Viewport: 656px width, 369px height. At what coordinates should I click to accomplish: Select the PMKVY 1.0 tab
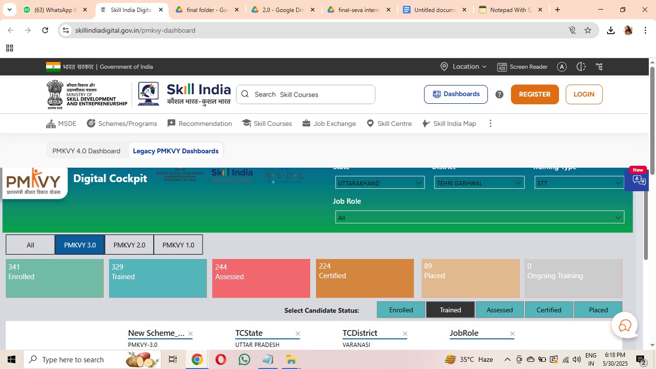pos(178,245)
